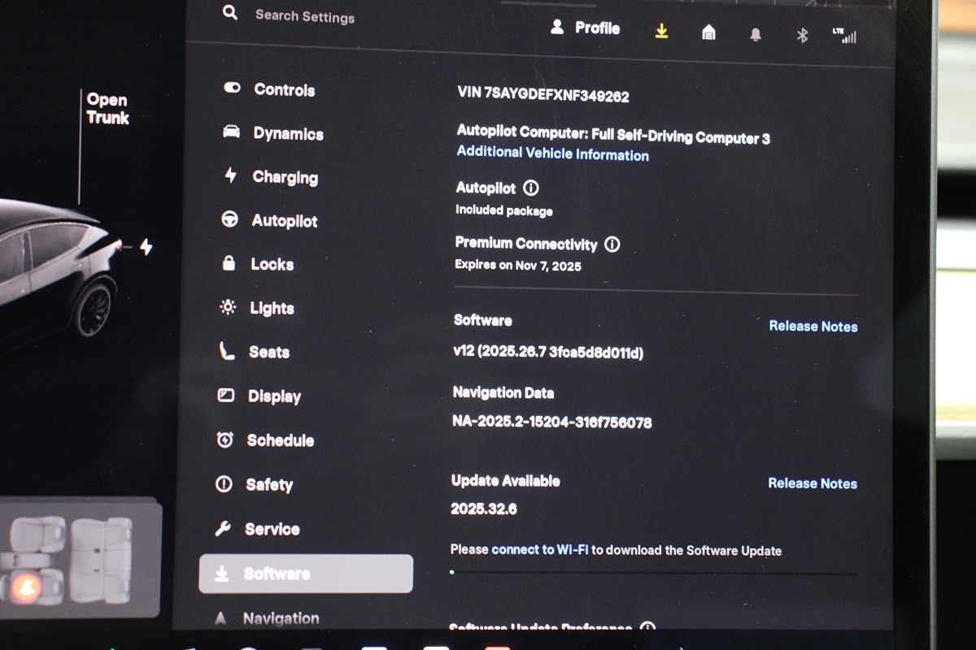976x650 pixels.
Task: Click the connect to Wi-Fi link
Action: point(539,550)
